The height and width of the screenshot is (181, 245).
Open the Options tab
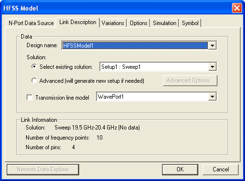pyautogui.click(x=138, y=23)
